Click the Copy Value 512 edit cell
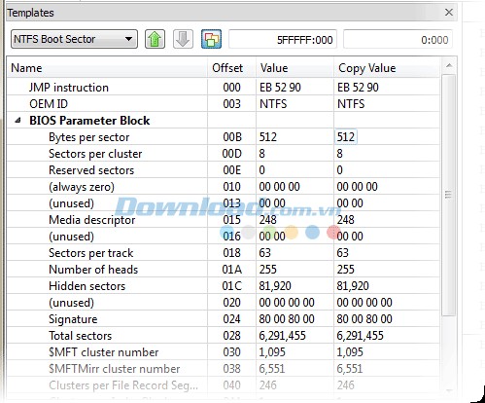Viewport: 485px width, 403px height. pos(346,137)
